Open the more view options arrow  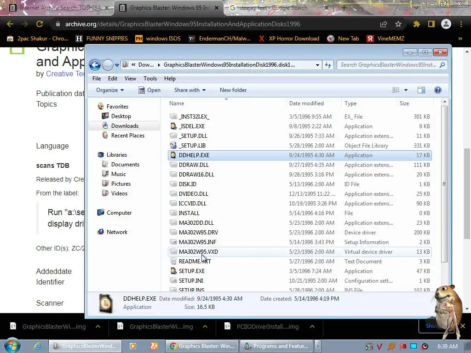406,90
